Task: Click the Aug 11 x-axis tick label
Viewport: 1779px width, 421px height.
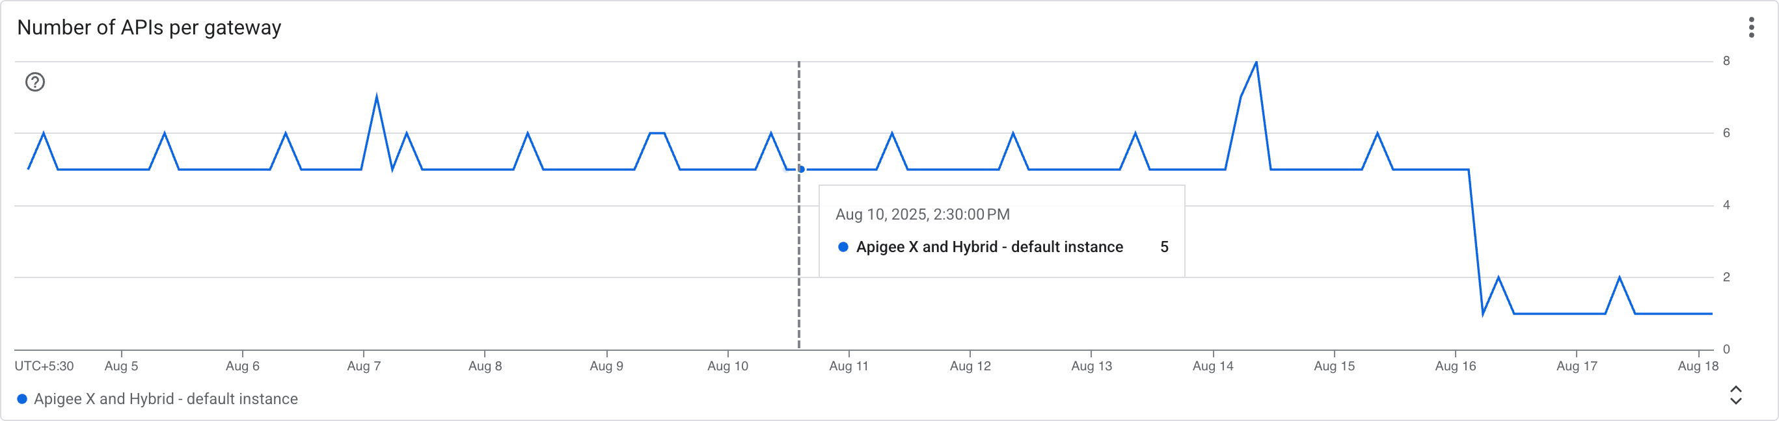Action: (849, 366)
